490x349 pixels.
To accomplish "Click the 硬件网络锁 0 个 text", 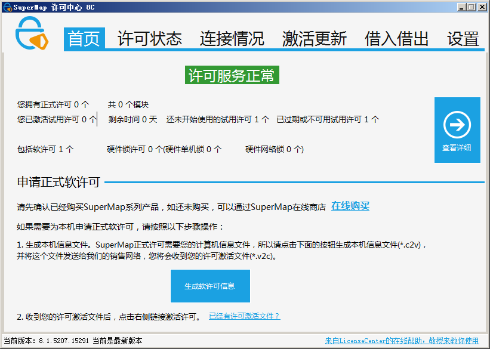I will click(274, 149).
